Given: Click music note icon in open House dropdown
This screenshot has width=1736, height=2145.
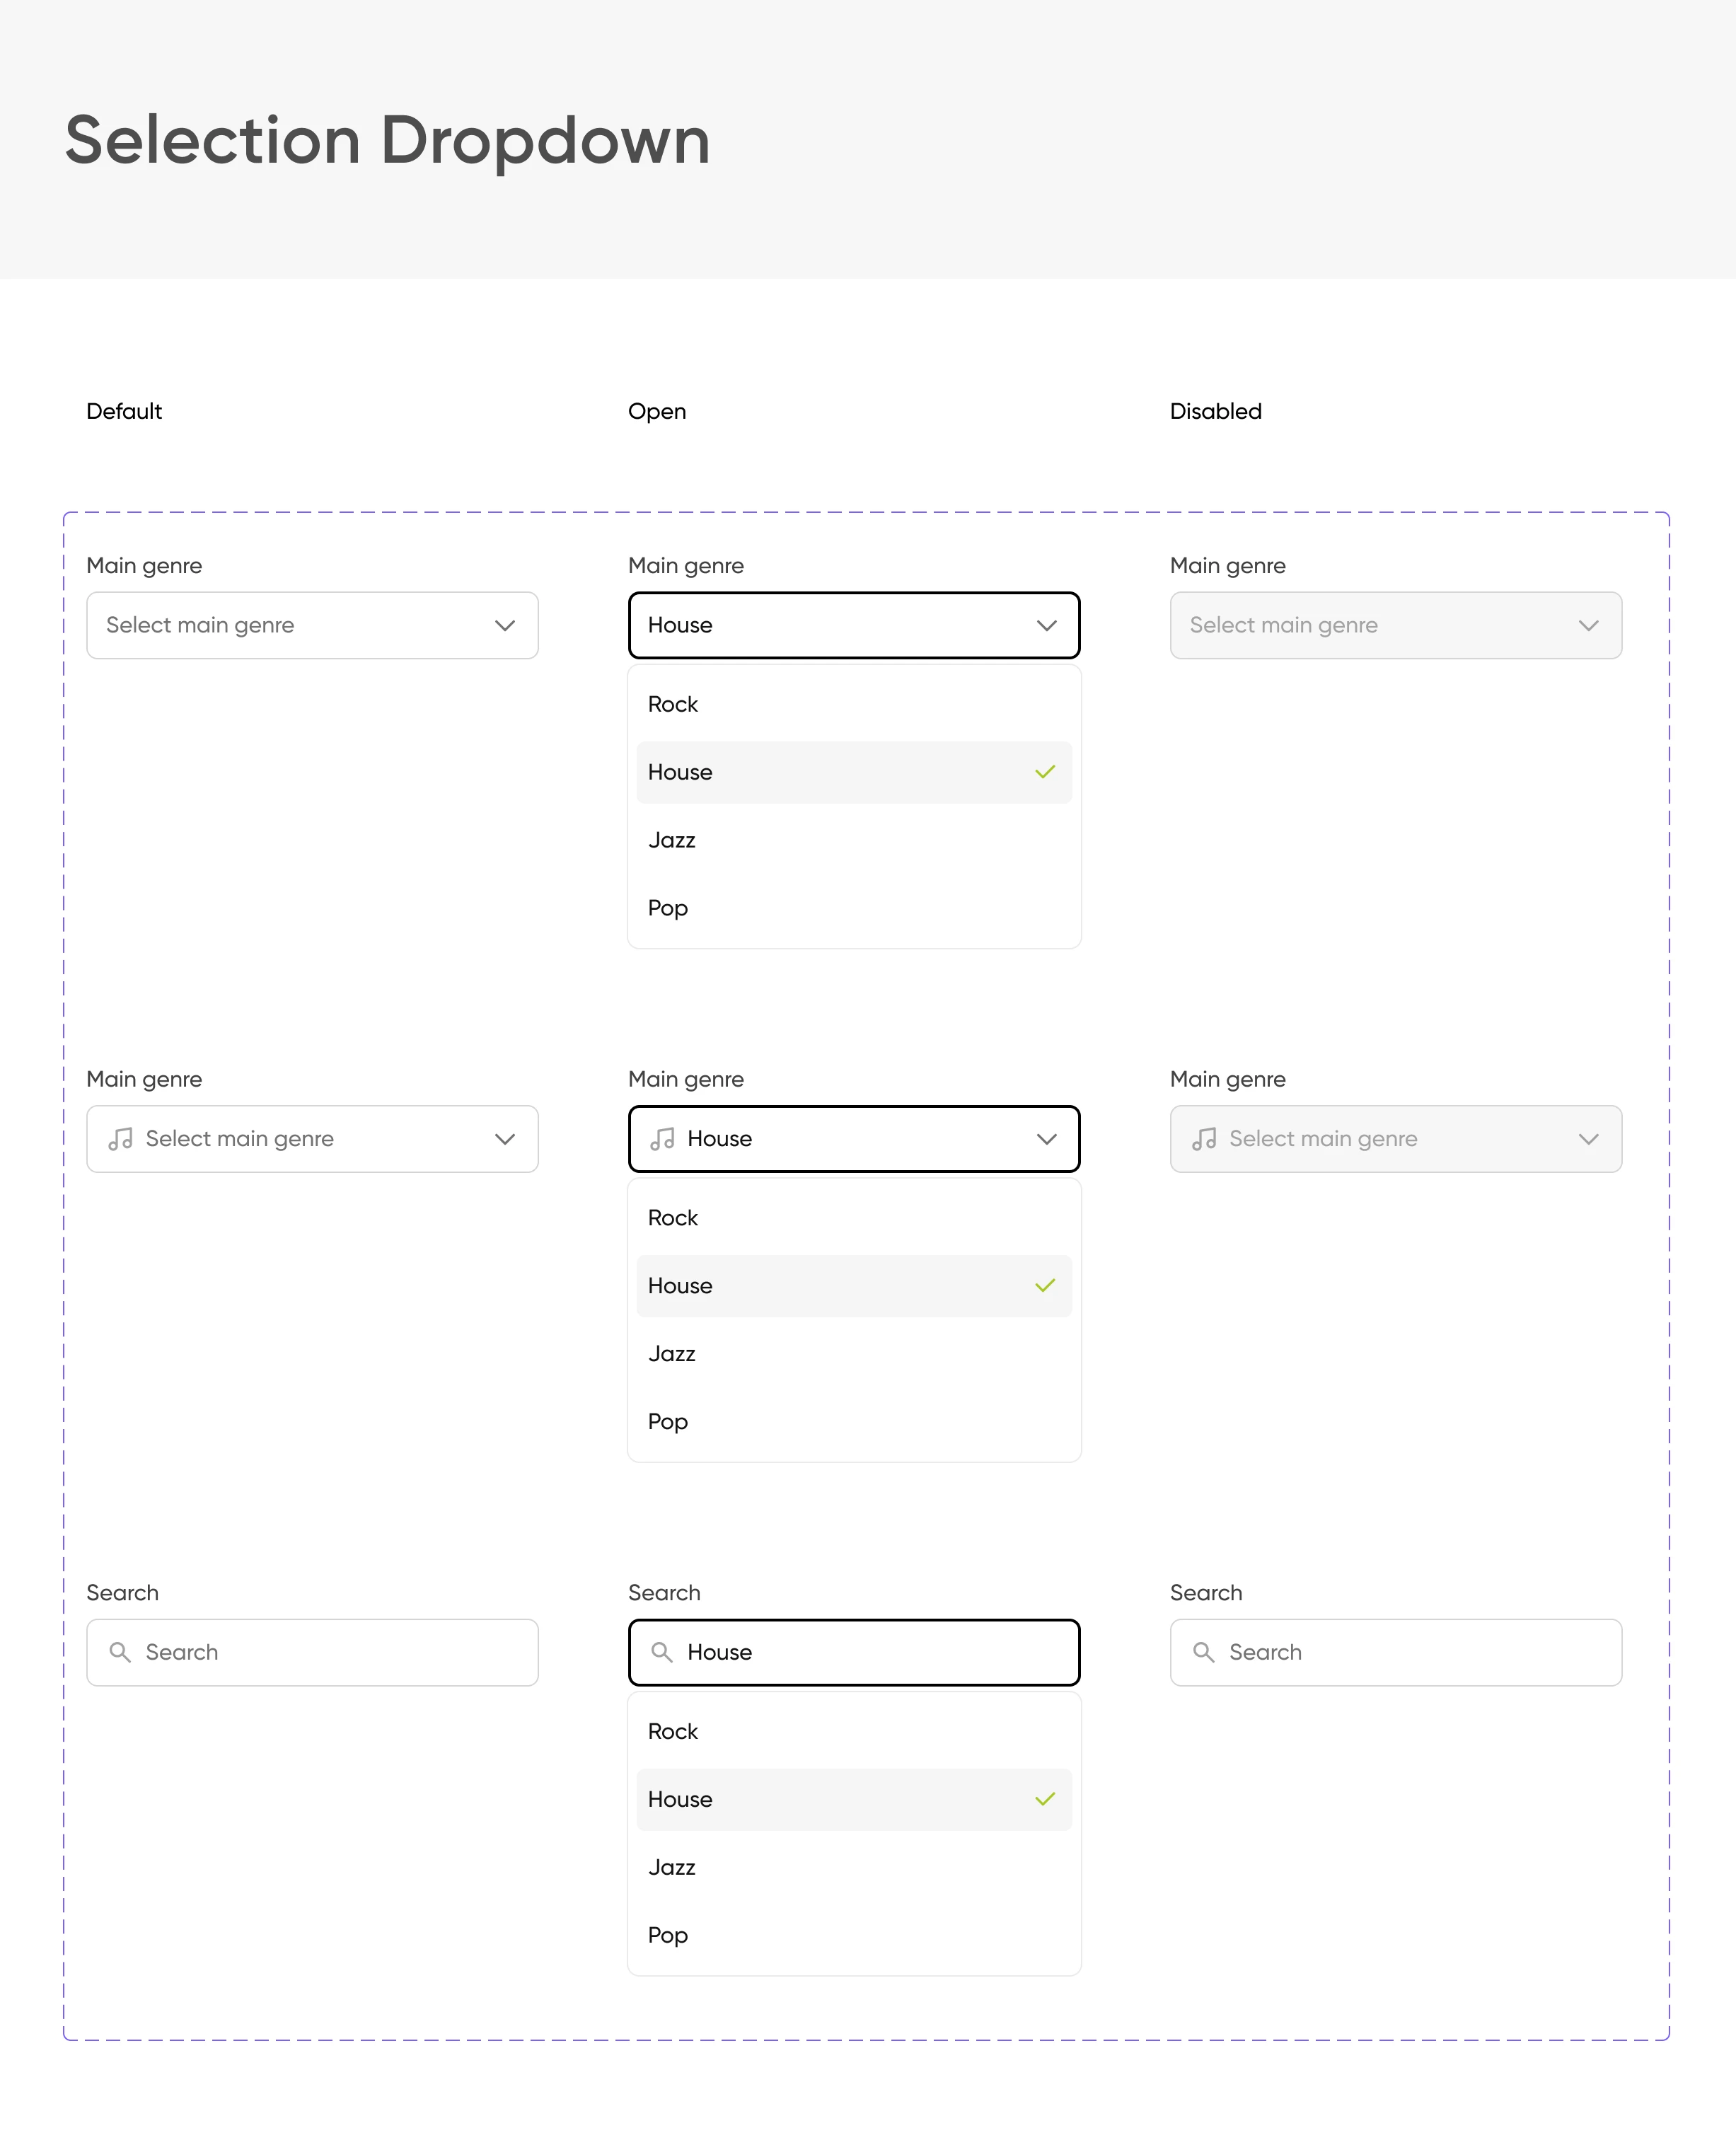Looking at the screenshot, I should point(662,1138).
